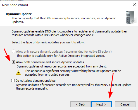Choose the 'Do not allow dynamic updates' radio
The width and height of the screenshot is (138, 110).
(13, 81)
